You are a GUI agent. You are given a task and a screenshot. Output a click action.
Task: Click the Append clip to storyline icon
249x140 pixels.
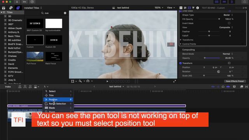(x=30, y=87)
